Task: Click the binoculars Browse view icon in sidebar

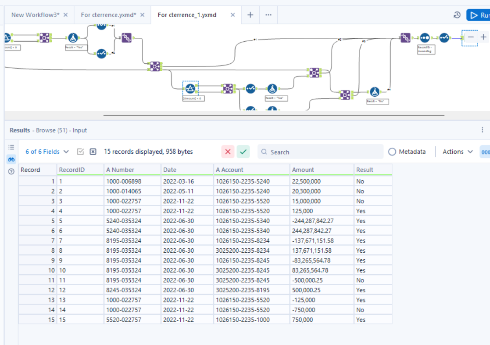Action: (x=11, y=160)
